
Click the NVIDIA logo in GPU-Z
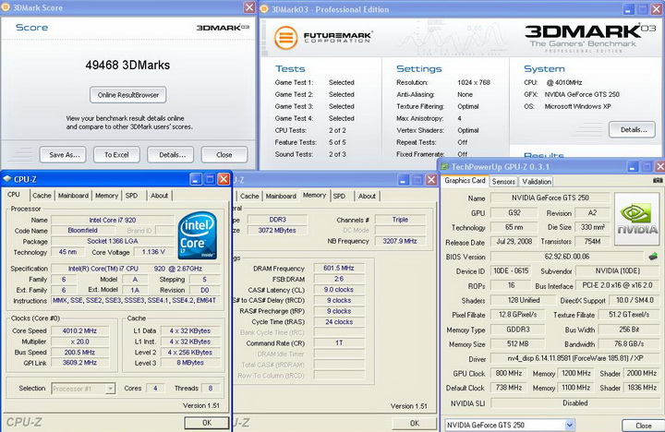click(636, 219)
